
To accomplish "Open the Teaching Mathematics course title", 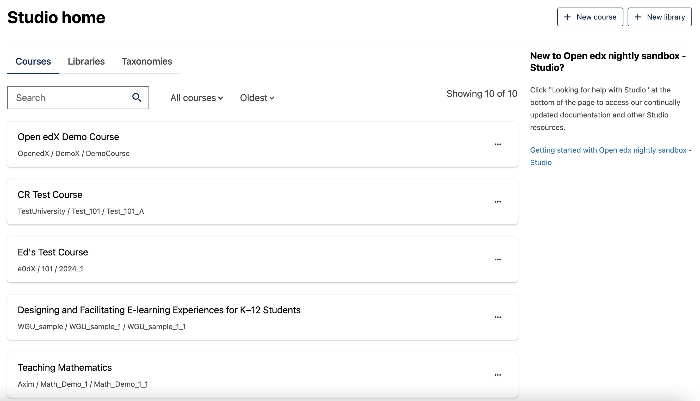I will [x=65, y=367].
